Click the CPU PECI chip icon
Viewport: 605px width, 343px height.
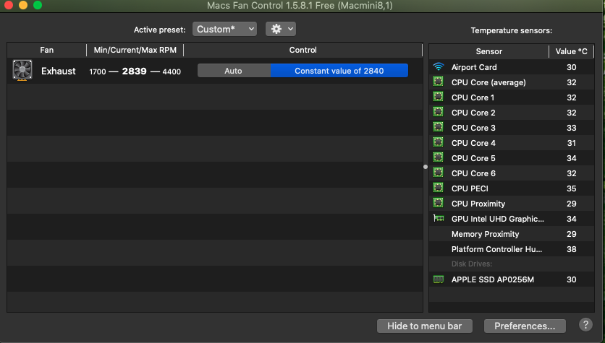(439, 188)
